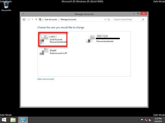165x123 pixels.
Task: Go up one level with Up arrow
Action: tap(36, 19)
